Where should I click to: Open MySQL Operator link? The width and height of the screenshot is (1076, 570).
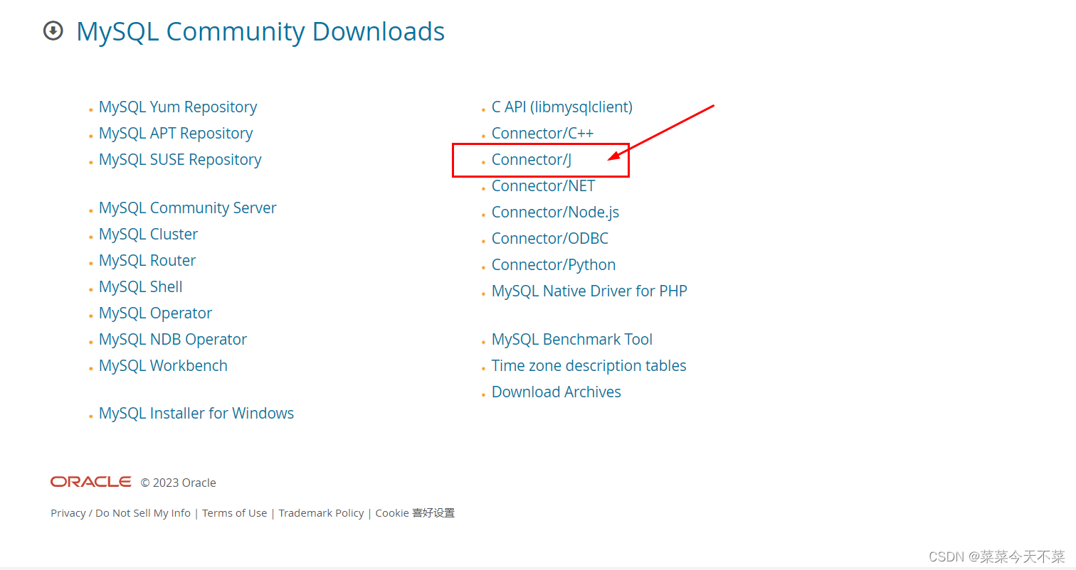click(x=156, y=313)
